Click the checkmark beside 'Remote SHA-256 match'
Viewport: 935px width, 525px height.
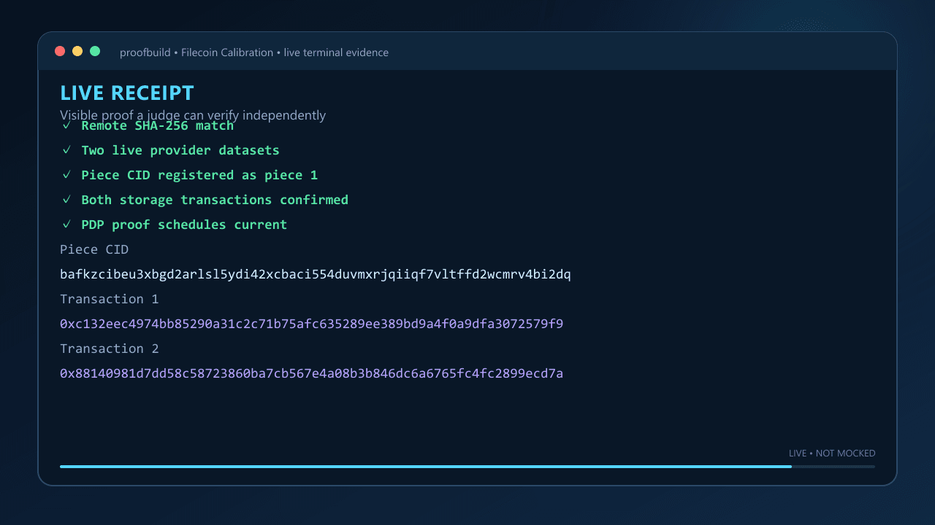66,125
